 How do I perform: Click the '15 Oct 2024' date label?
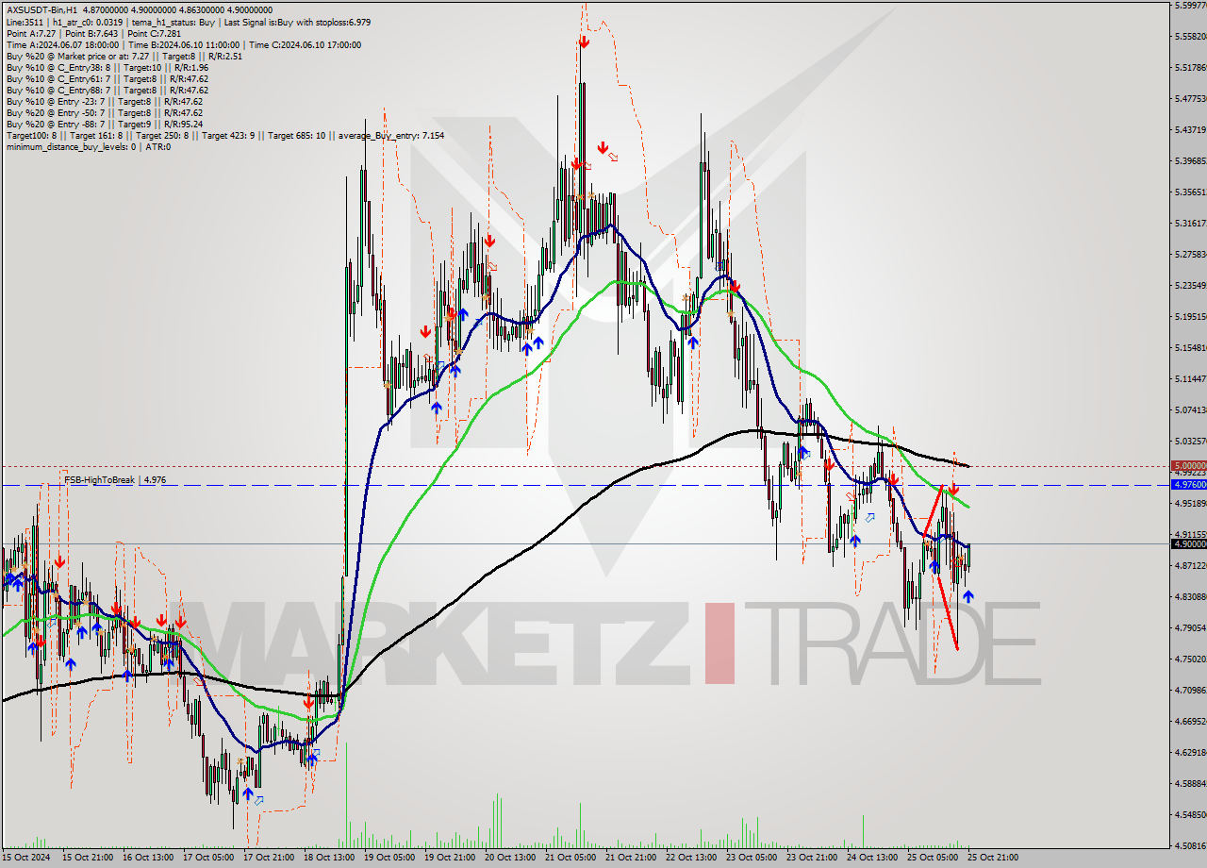point(25,858)
